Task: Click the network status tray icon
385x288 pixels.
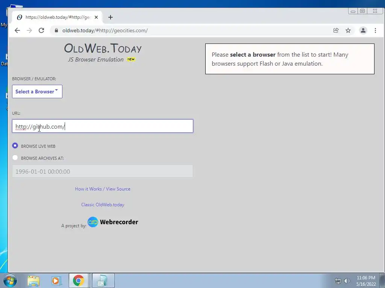Action: [x=338, y=281]
